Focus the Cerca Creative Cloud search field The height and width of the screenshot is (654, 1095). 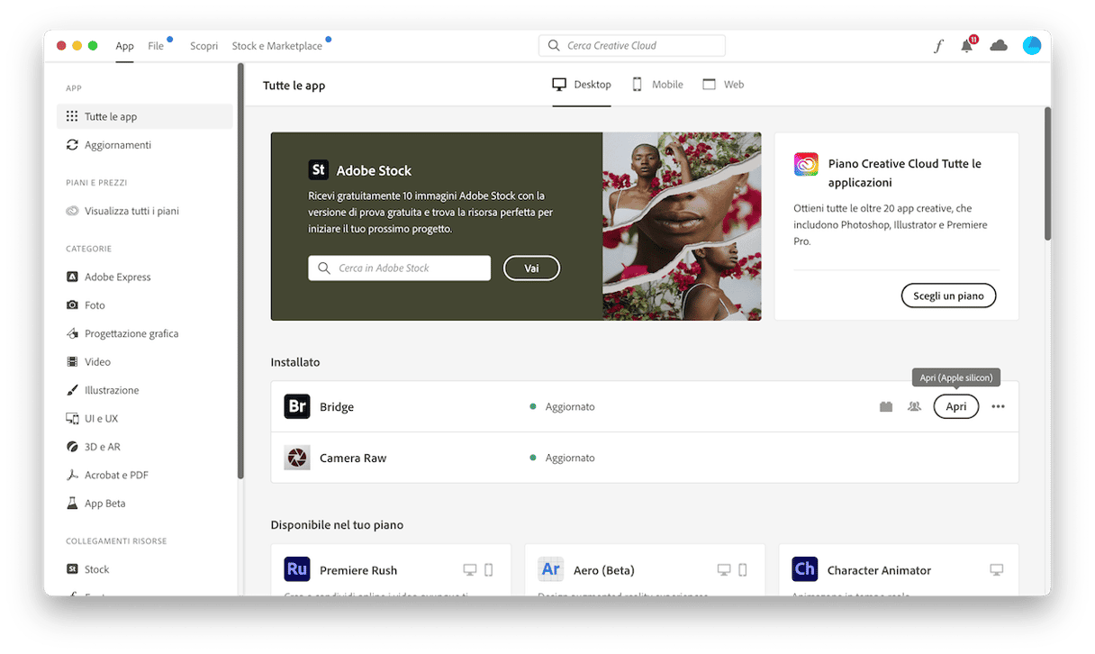(x=632, y=46)
